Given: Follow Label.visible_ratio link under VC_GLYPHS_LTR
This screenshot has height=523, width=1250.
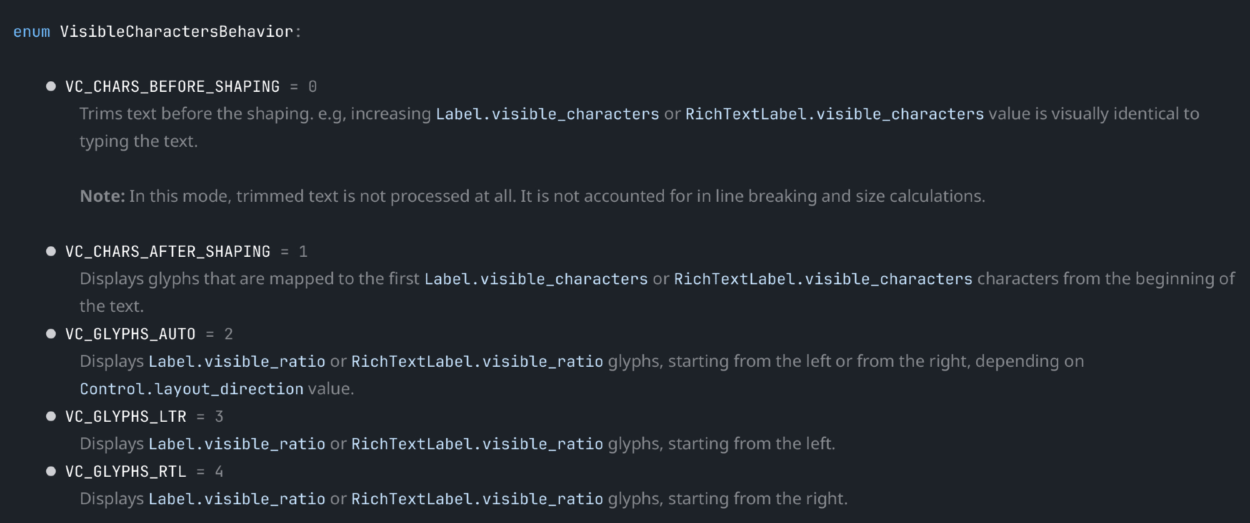Looking at the screenshot, I should [236, 444].
